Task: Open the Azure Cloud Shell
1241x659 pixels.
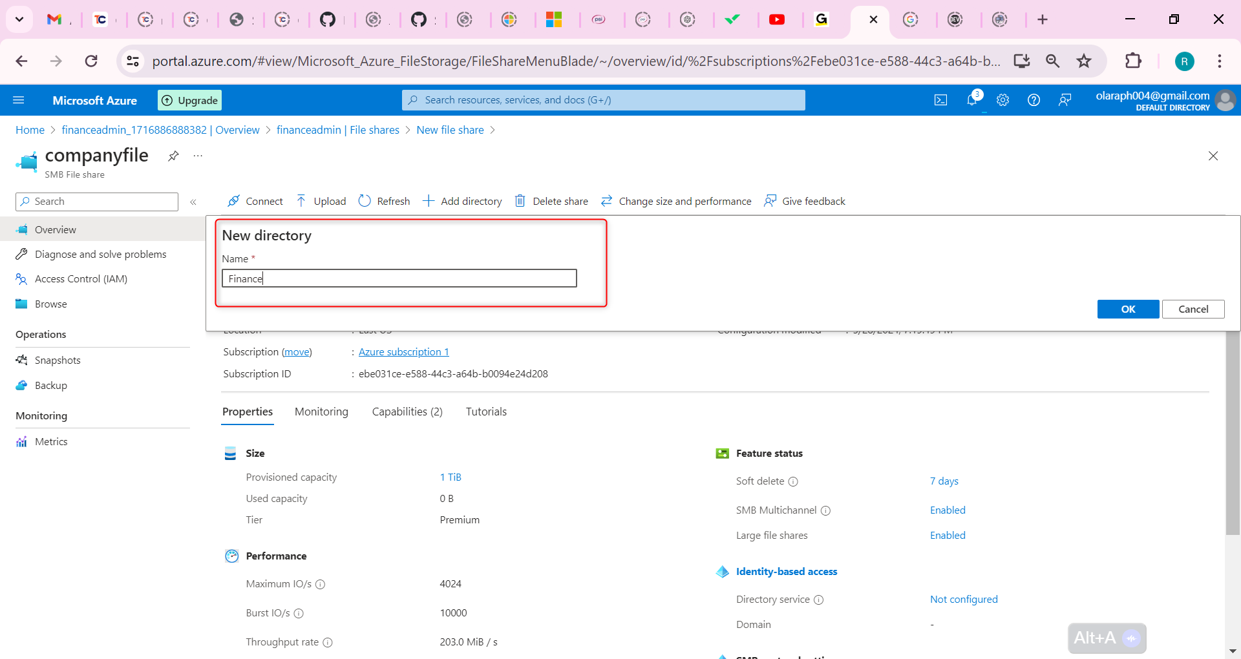Action: (x=940, y=99)
